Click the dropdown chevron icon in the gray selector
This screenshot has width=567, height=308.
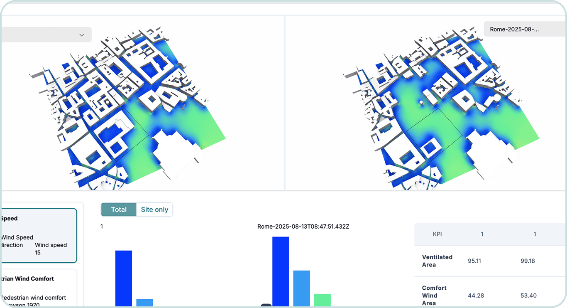82,35
